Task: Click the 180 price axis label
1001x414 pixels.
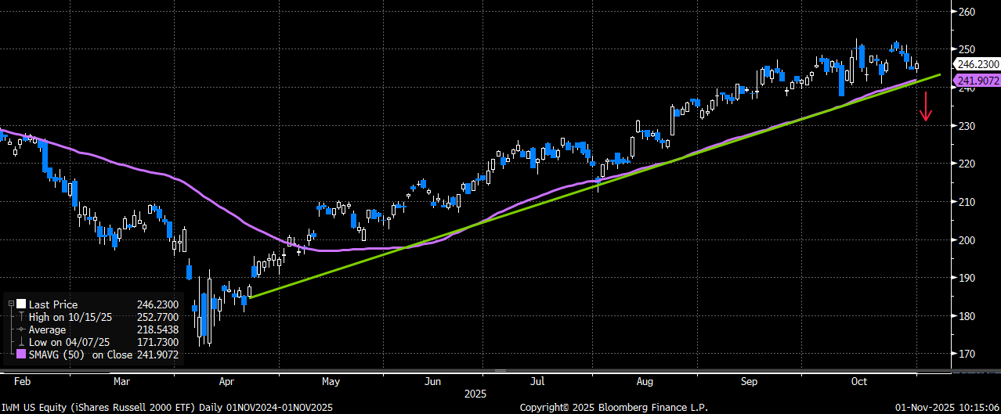Action: tap(966, 316)
